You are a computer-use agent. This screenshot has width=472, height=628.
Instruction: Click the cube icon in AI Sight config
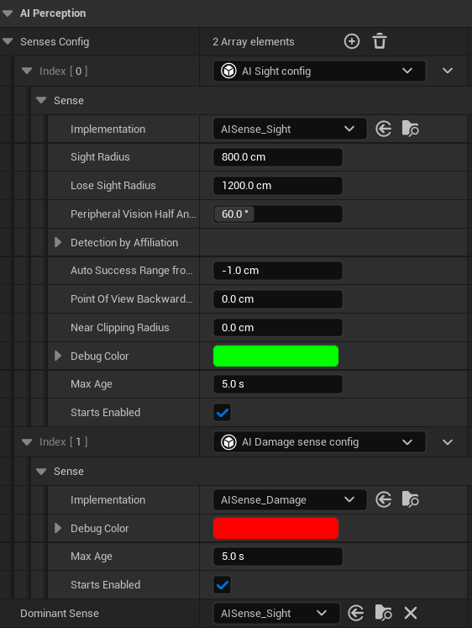[228, 71]
